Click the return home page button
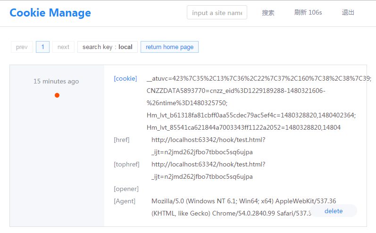The height and width of the screenshot is (233, 376). point(169,47)
